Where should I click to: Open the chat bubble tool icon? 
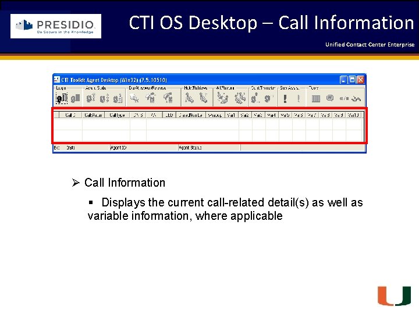click(330, 98)
